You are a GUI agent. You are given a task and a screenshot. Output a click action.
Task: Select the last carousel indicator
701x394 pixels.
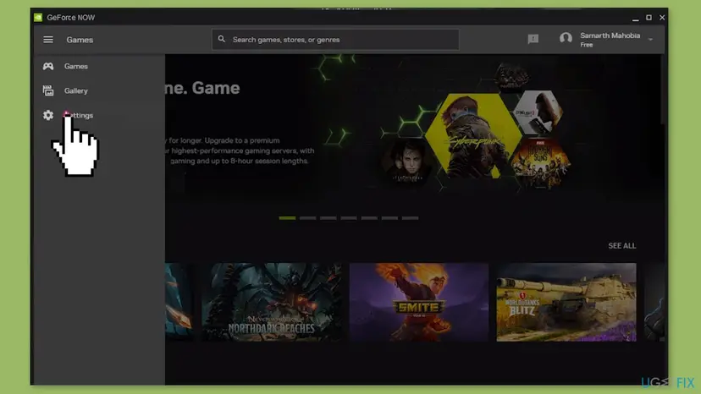tap(410, 218)
